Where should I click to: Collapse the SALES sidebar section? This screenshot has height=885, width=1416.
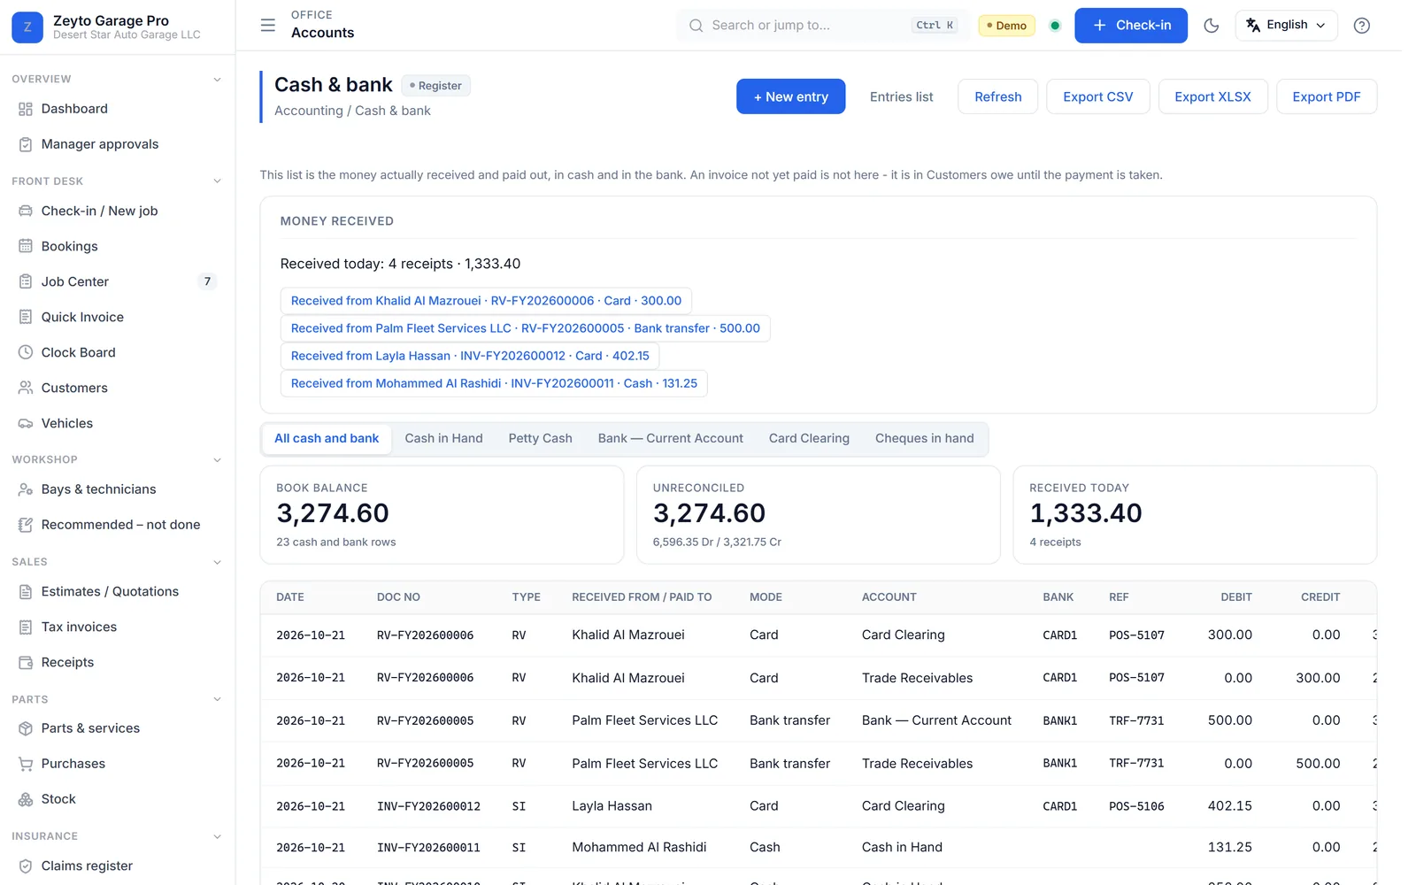[x=217, y=562]
